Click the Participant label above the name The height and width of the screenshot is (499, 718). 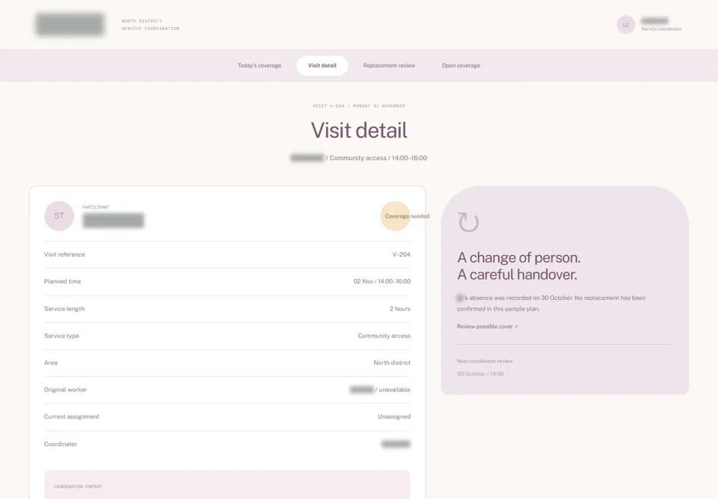pyautogui.click(x=95, y=207)
